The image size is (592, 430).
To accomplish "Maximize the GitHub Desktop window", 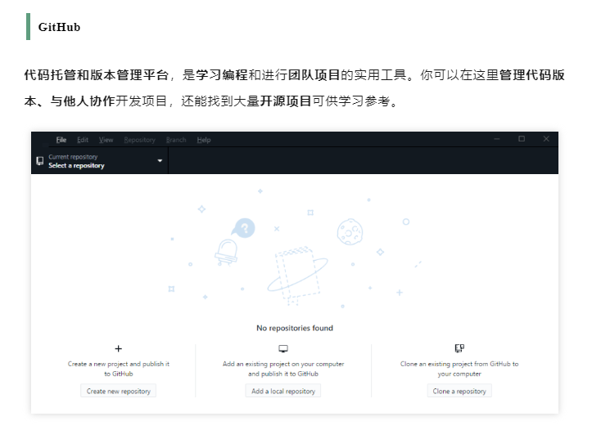I will 522,139.
